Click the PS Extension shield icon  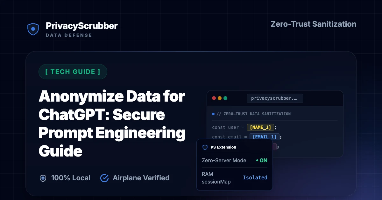pos(205,147)
